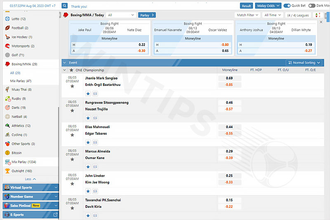Viewport: 330px width, 220px height.
Task: Click the Boxing/MMA glove icon in sidebar
Action: tap(7, 64)
